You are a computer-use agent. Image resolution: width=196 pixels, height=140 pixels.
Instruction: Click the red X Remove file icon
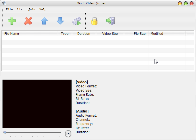coord(28,21)
